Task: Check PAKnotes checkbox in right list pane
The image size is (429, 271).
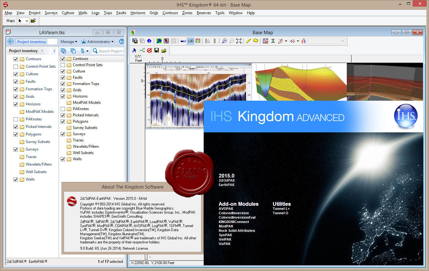Action: pyautogui.click(x=63, y=109)
